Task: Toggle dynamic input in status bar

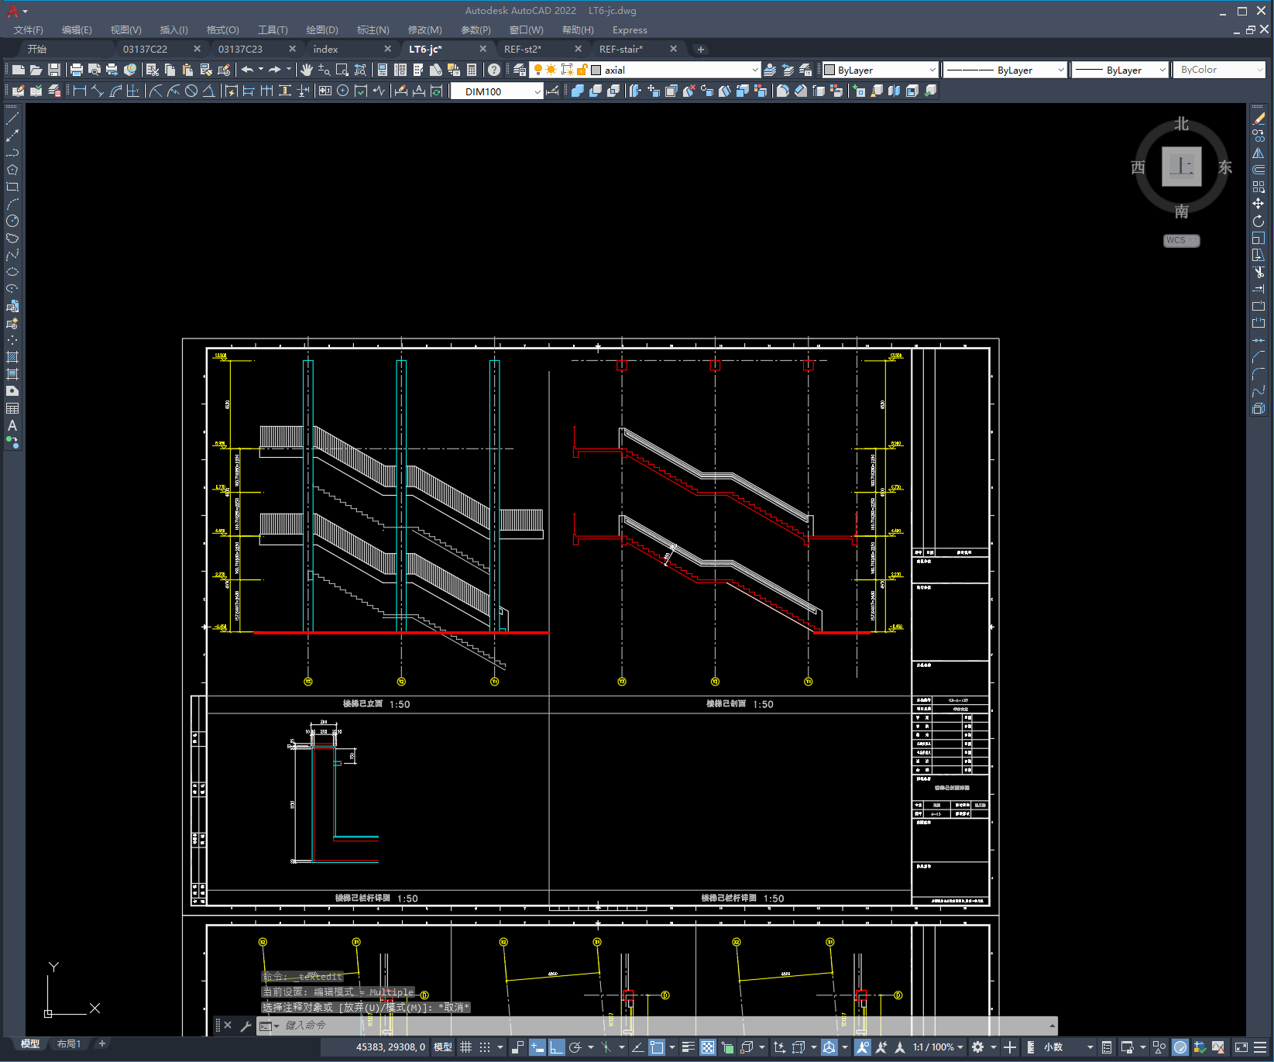Action: click(x=537, y=1047)
